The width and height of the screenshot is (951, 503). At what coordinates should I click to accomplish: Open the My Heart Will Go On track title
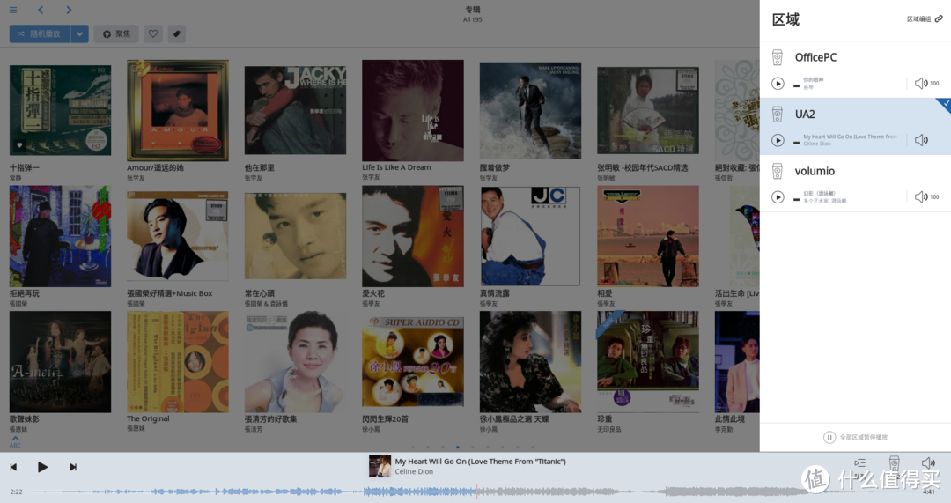(481, 461)
